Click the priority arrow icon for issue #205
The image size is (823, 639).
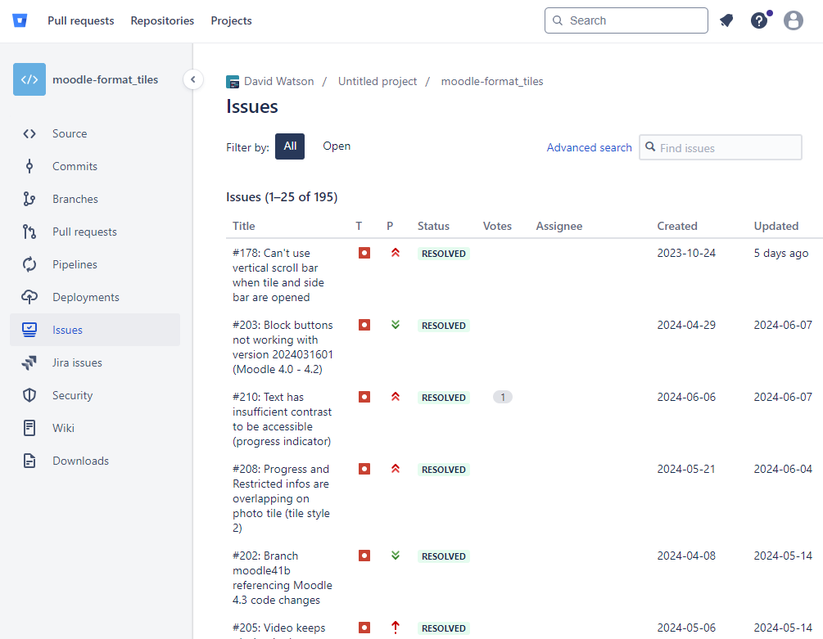(x=396, y=627)
